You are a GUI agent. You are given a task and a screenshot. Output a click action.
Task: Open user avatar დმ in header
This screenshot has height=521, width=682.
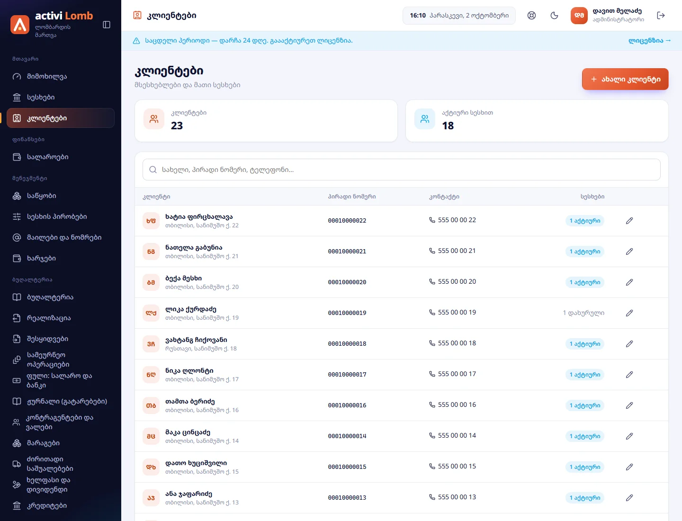pos(579,16)
